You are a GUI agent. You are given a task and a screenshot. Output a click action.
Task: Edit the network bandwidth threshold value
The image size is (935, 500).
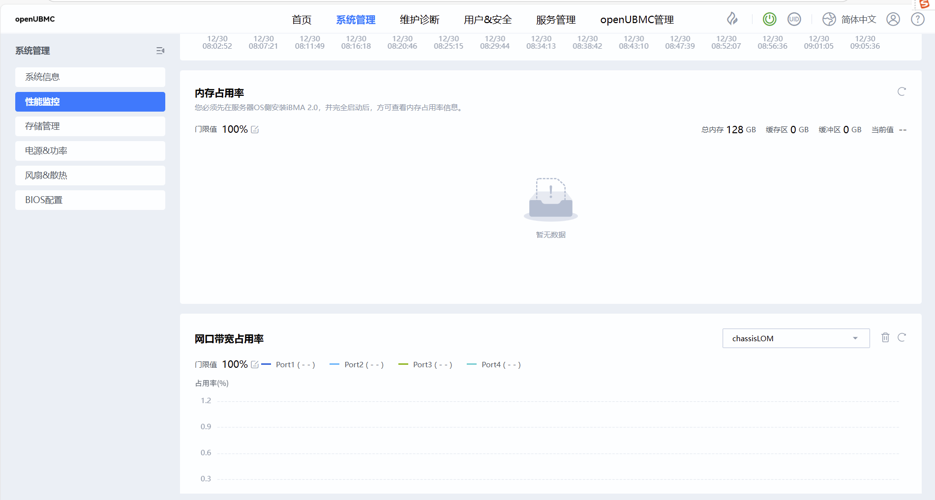(255, 365)
